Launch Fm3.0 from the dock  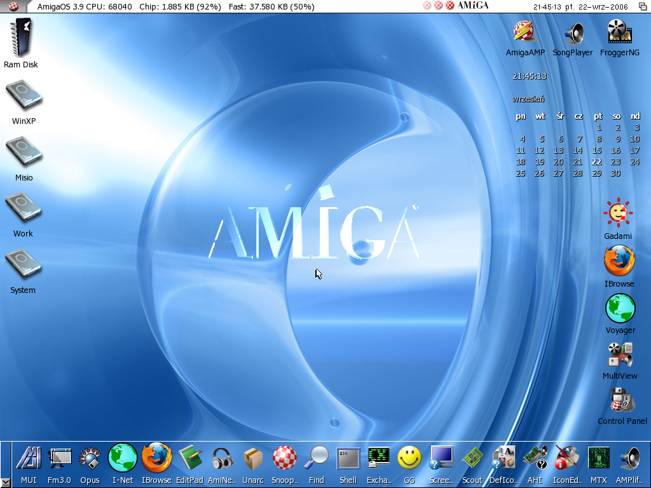[x=59, y=459]
